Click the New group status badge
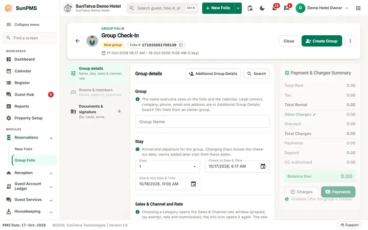The height and width of the screenshot is (230, 368). tap(112, 45)
